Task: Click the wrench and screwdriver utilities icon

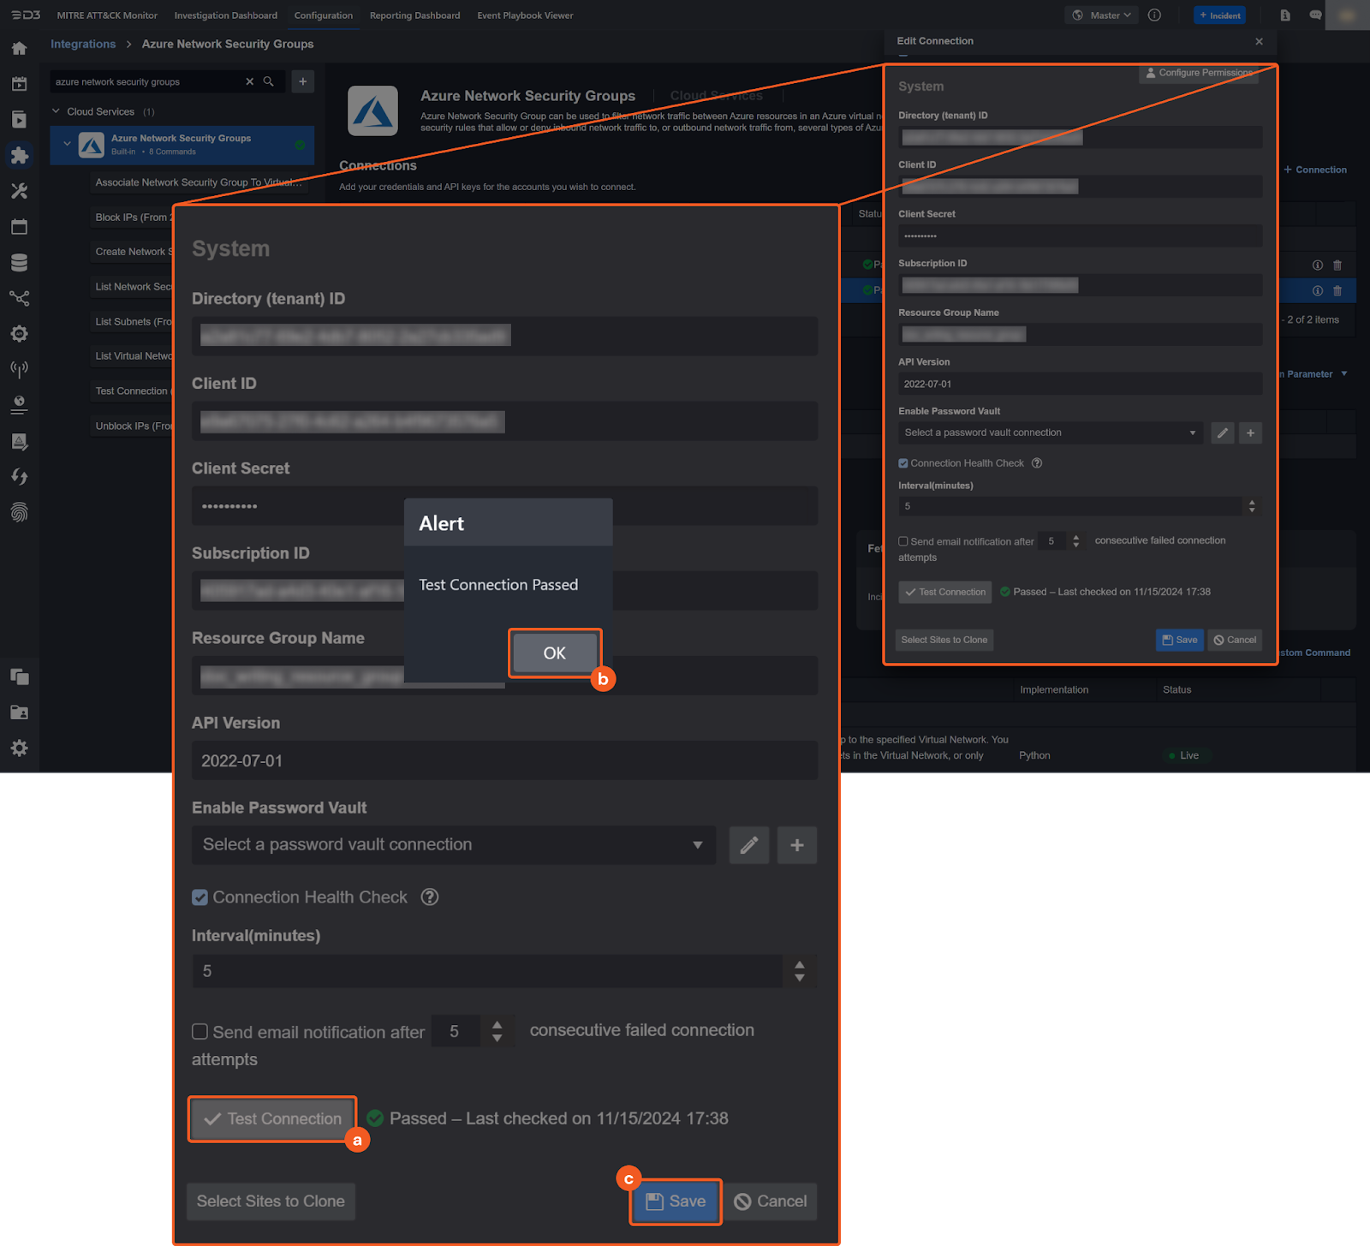Action: 19,191
